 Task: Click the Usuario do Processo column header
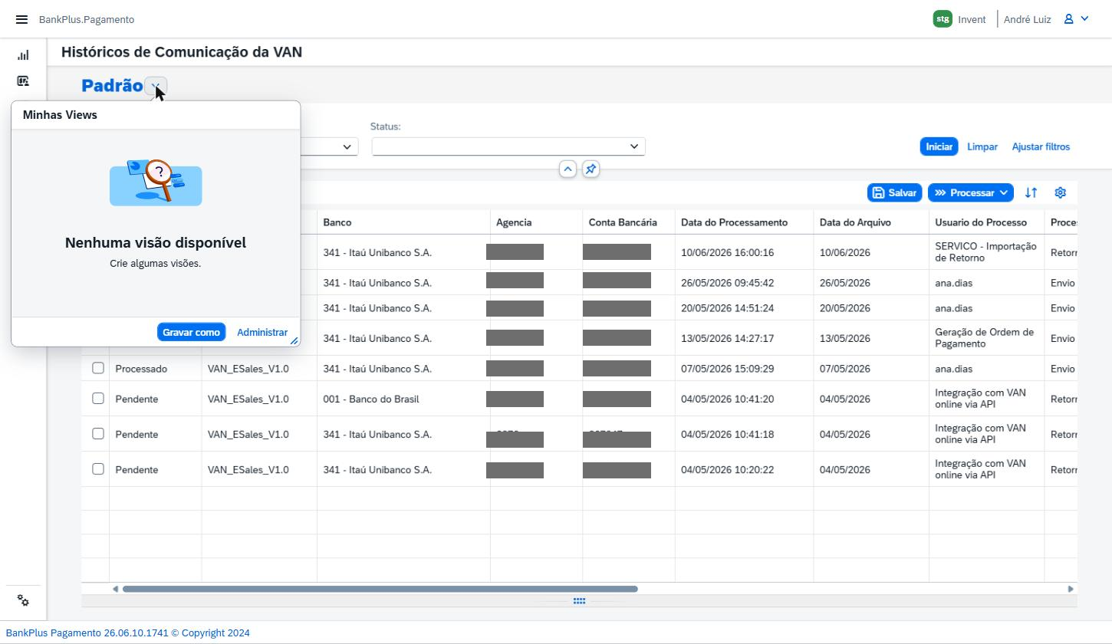[986, 222]
